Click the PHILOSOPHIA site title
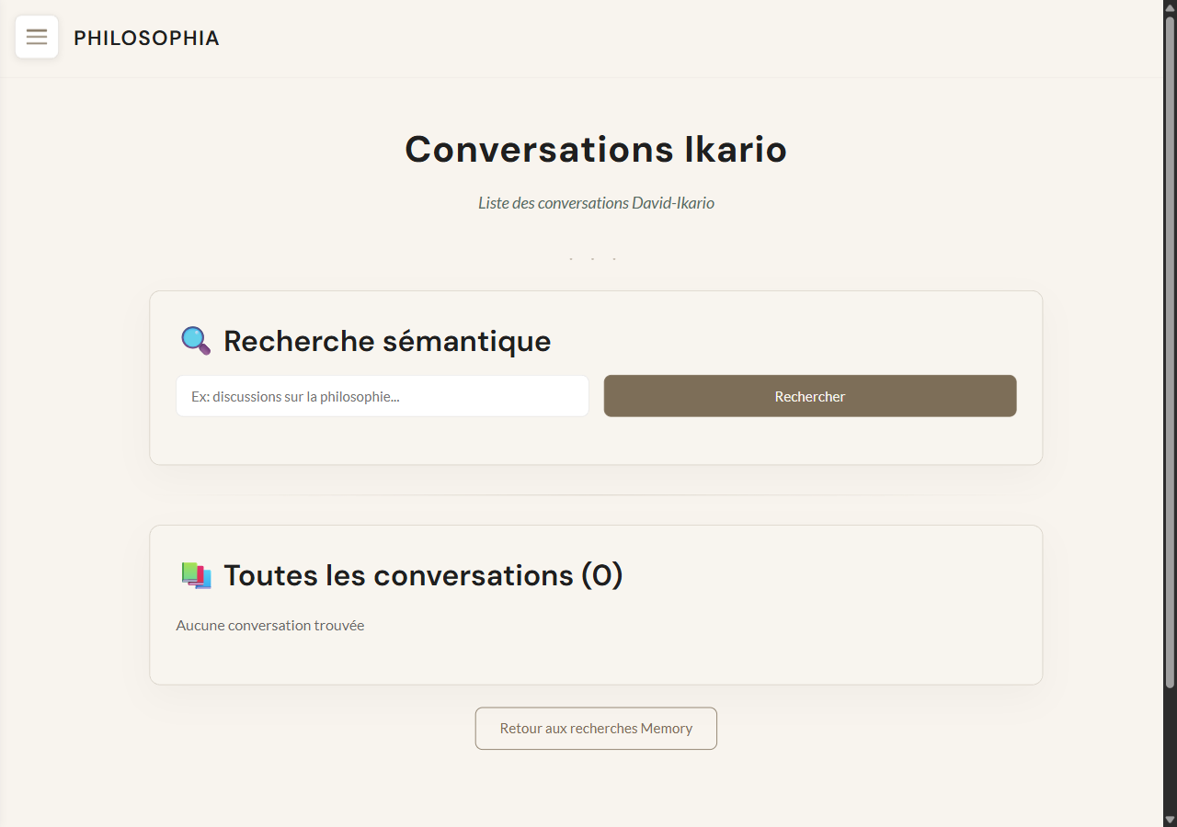 pyautogui.click(x=146, y=38)
